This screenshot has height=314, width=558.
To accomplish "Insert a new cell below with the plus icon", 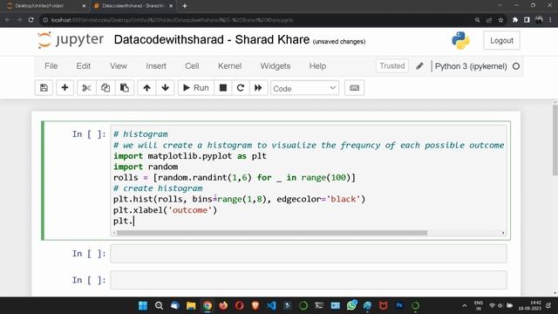I will click(65, 88).
